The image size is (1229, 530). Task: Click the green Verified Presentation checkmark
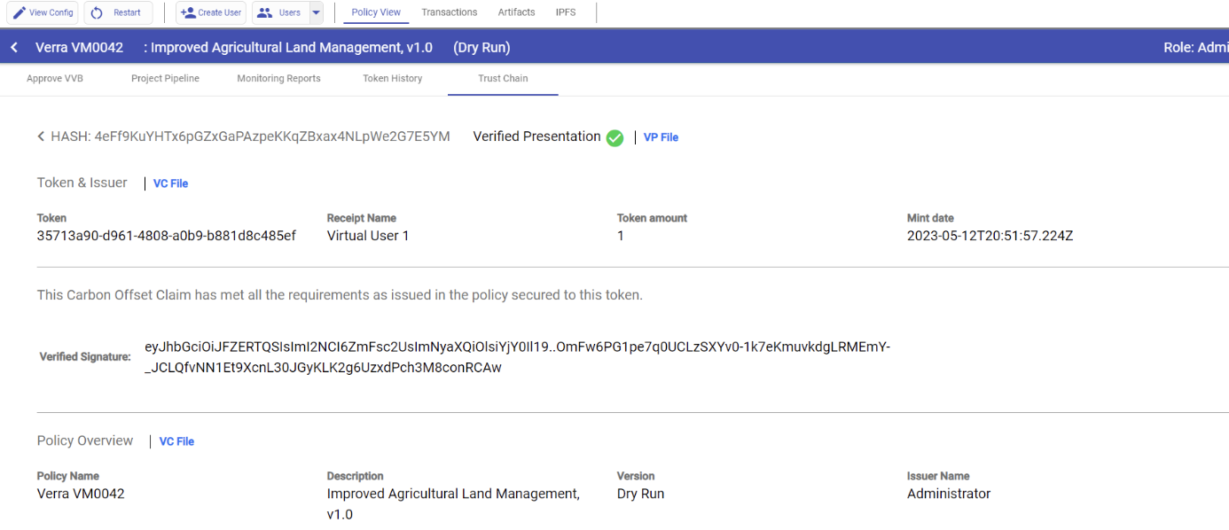pyautogui.click(x=614, y=138)
